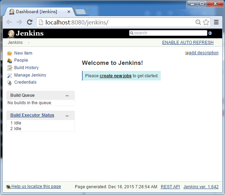225x195 pixels.
Task: Maximize the browser window
Action: pyautogui.click(x=202, y=4)
